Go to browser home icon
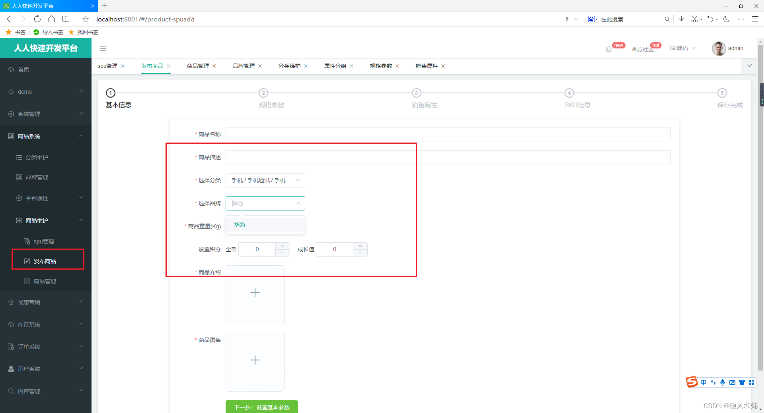 click(x=51, y=19)
